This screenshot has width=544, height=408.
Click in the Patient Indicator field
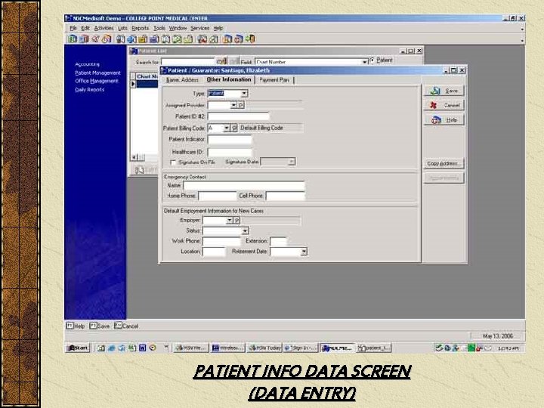[x=230, y=140]
